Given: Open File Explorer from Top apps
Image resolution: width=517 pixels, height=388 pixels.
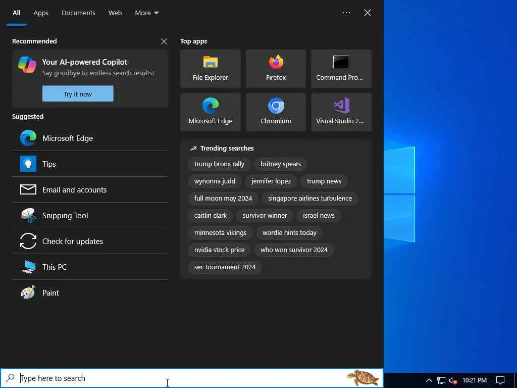Looking at the screenshot, I should click(x=211, y=69).
